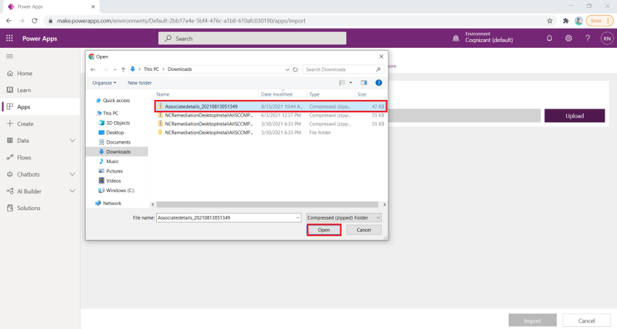Screen dimensions: 617x329
Task: Go up one folder level in dialog
Action: 123,70
